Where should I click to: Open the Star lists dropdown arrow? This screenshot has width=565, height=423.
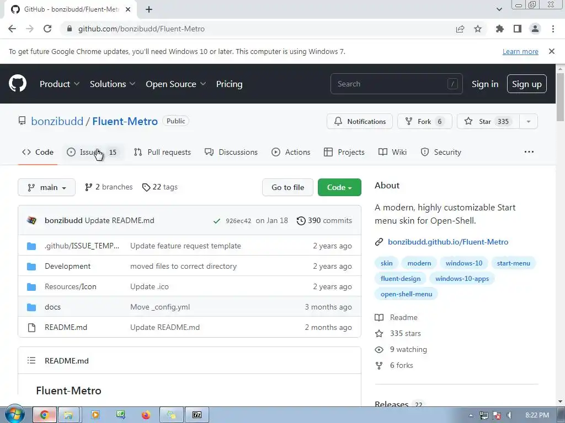click(x=529, y=122)
